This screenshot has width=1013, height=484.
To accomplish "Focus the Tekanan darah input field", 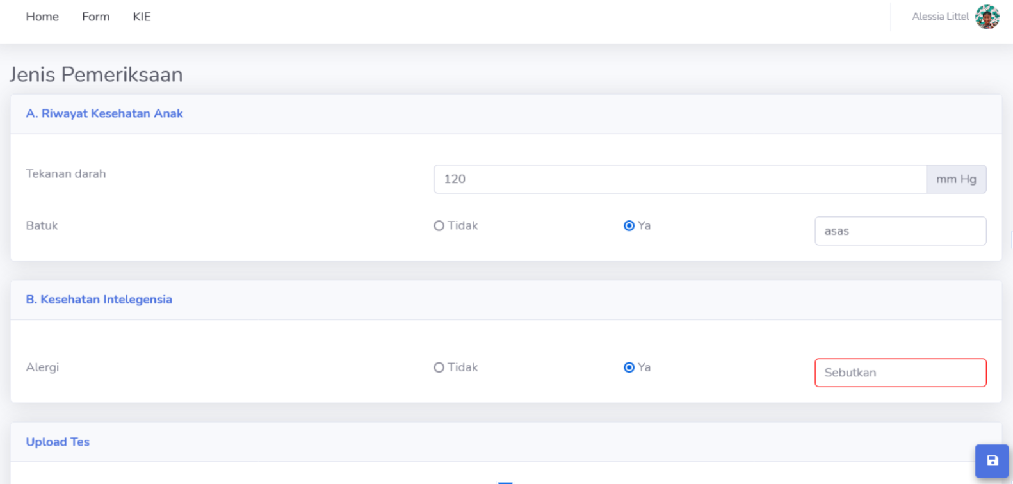I will pos(680,179).
